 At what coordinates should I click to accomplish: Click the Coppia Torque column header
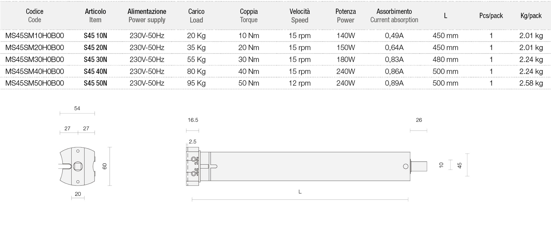(249, 16)
